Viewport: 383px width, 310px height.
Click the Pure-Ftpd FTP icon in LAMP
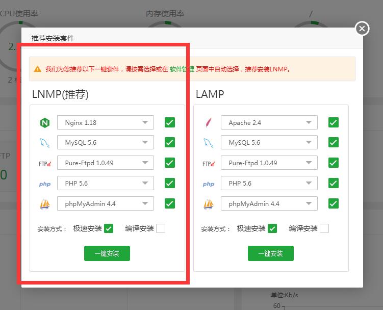pyautogui.click(x=208, y=164)
